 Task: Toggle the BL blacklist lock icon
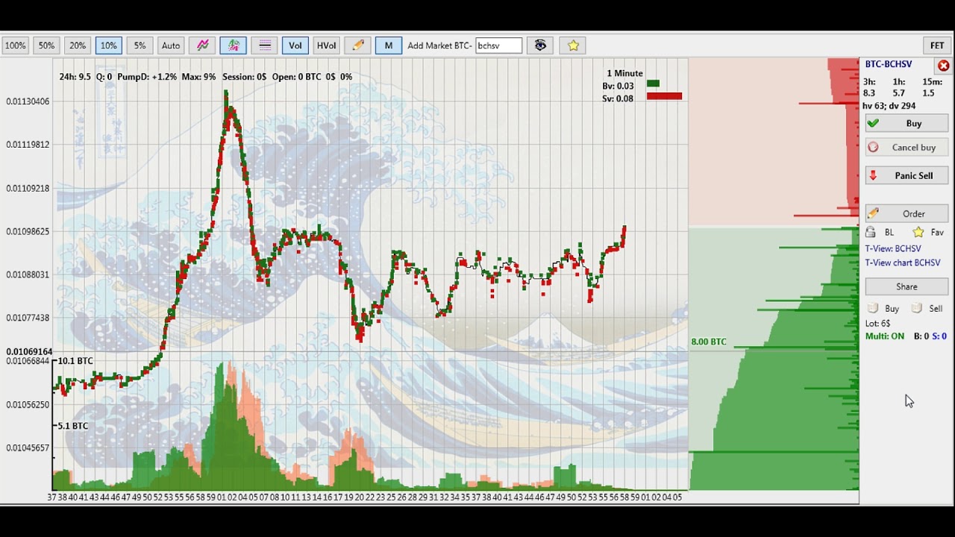click(871, 232)
